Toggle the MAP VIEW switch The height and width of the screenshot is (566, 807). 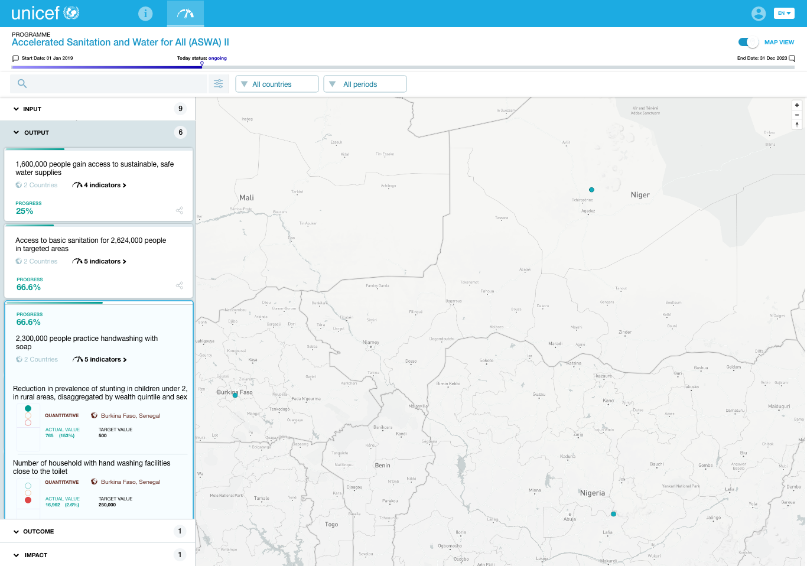pos(748,42)
